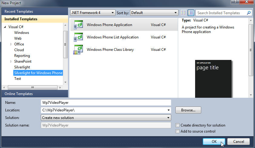Collapse the Visual C# tree node
The height and width of the screenshot is (148, 255).
(5, 27)
